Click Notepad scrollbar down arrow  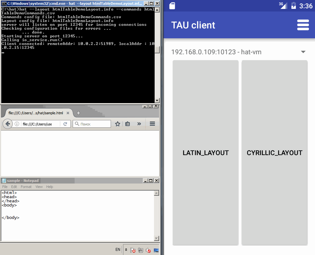point(157,238)
